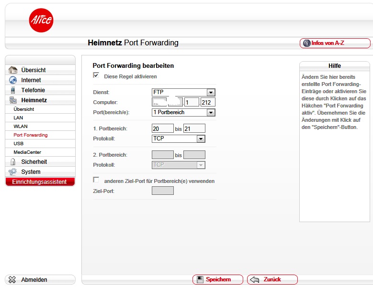The height and width of the screenshot is (288, 373).
Task: Go back with the Zurück button
Action: tap(272, 279)
